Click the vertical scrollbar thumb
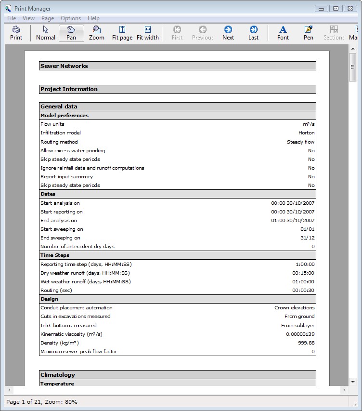The image size is (362, 411). [x=353, y=61]
